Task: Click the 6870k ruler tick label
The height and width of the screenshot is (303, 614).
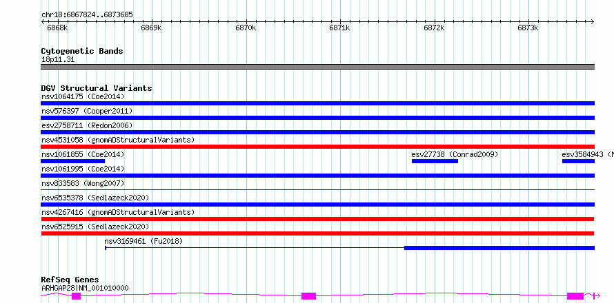Action: [x=246, y=28]
